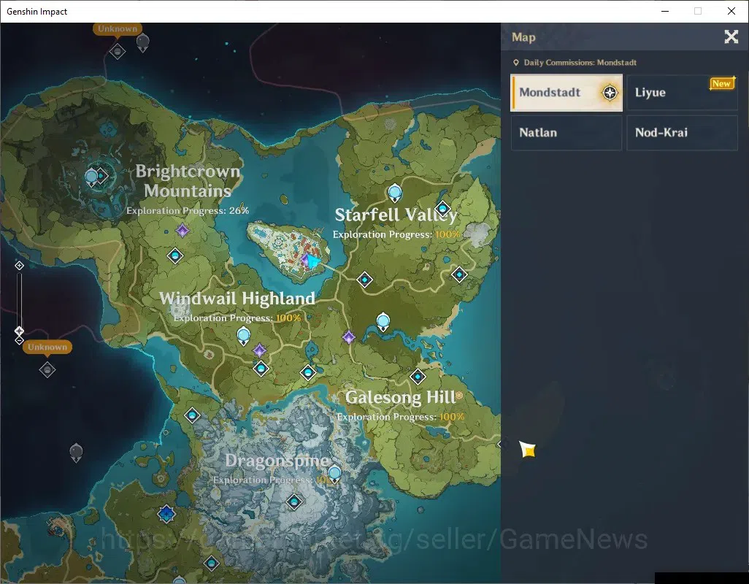Click the gray waypoint under left Unknown label

47,369
